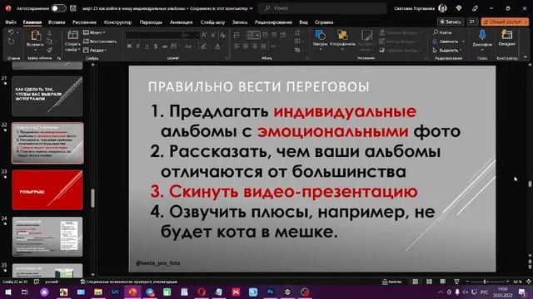Click the bulleted list icon
This screenshot has height=299, width=533.
pyautogui.click(x=237, y=35)
